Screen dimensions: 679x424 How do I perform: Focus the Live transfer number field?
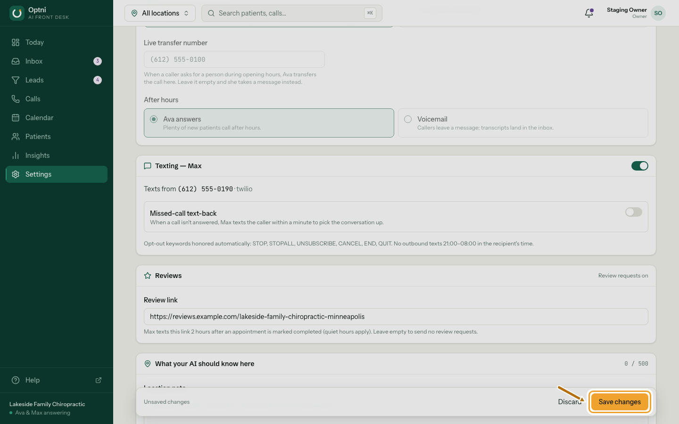coord(234,59)
